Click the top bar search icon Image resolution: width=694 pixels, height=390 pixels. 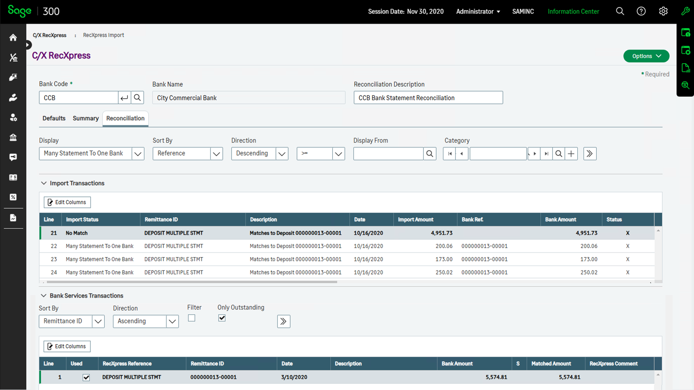pos(620,11)
